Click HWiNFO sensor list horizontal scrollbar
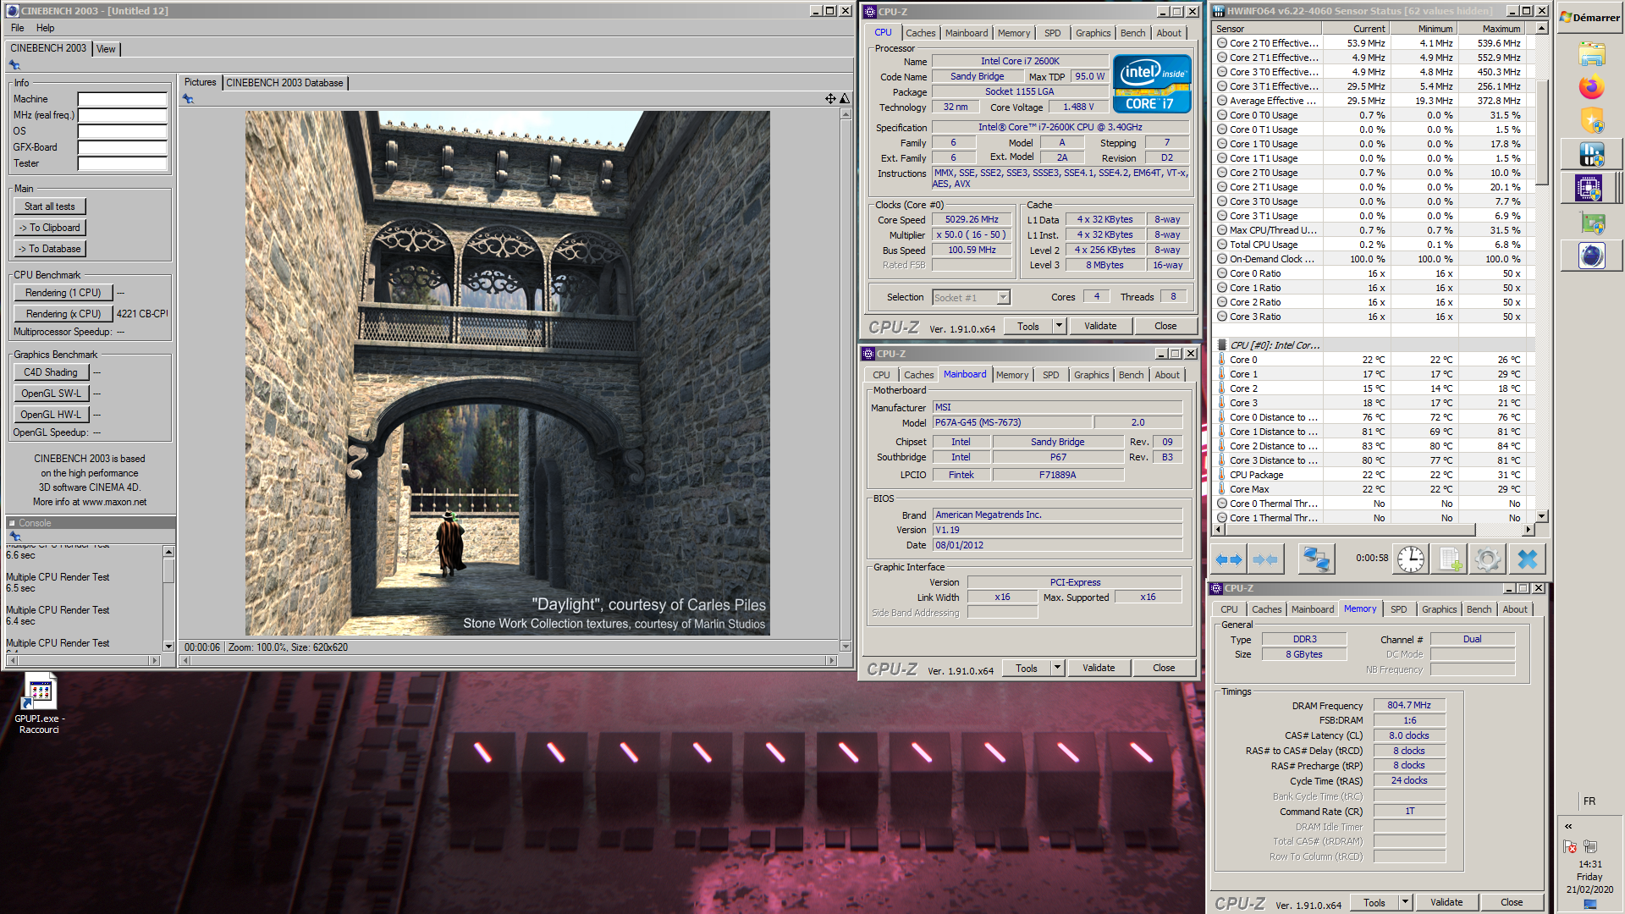The height and width of the screenshot is (914, 1625). click(1374, 530)
